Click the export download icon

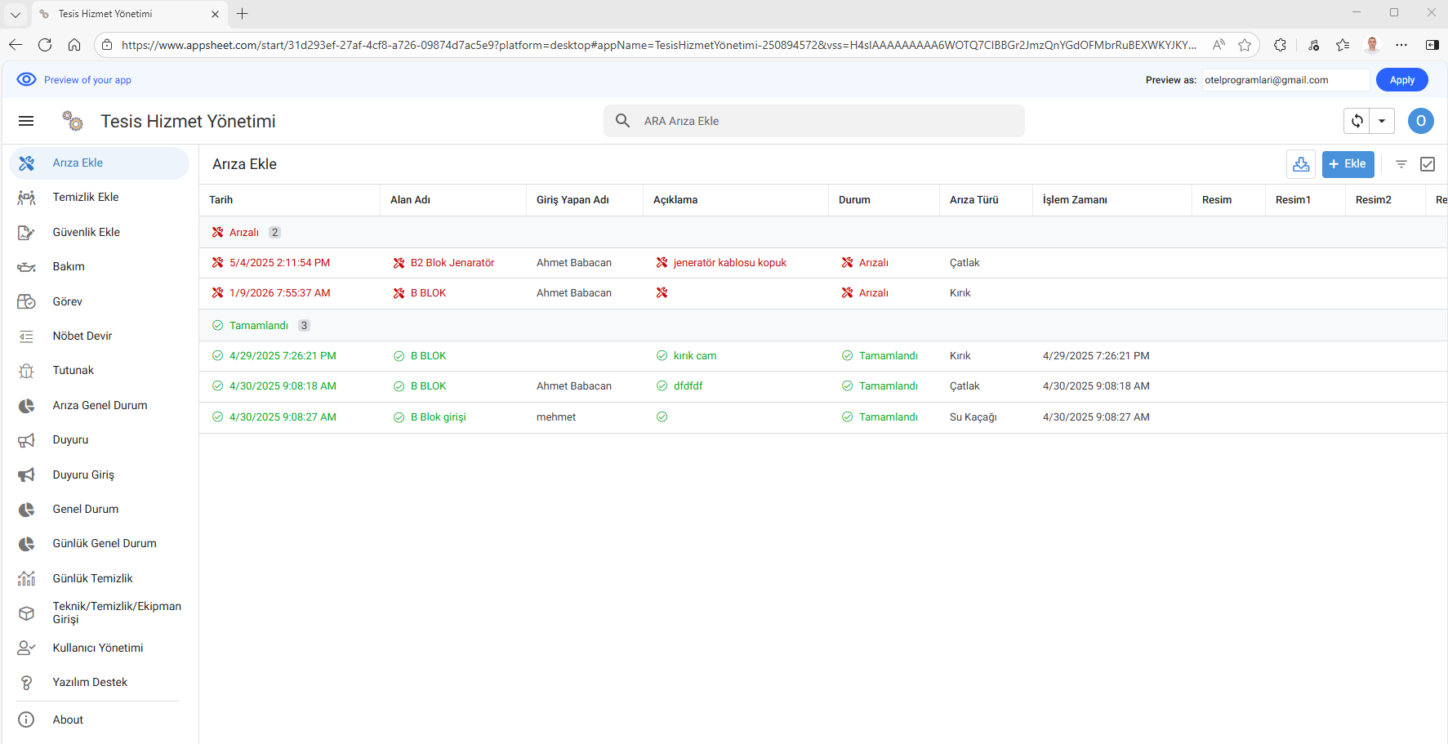click(1300, 164)
